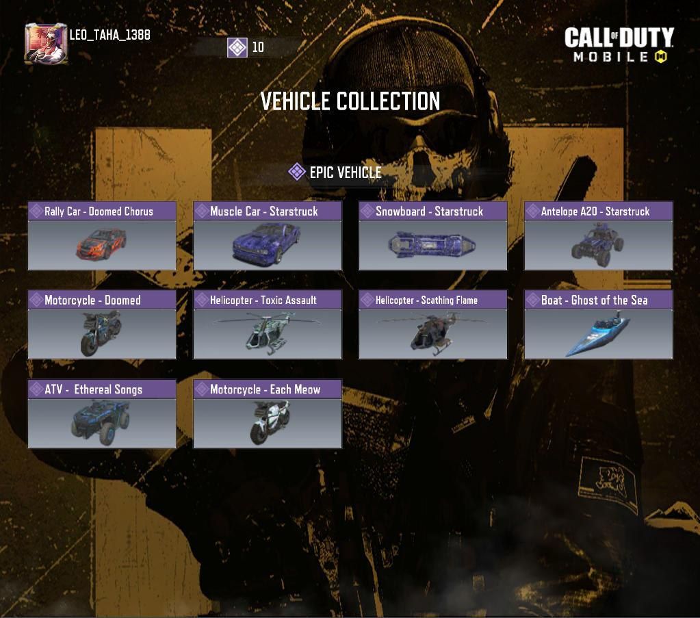Image resolution: width=700 pixels, height=618 pixels.
Task: Select the Boat Ghost of the Sea
Action: (598, 324)
